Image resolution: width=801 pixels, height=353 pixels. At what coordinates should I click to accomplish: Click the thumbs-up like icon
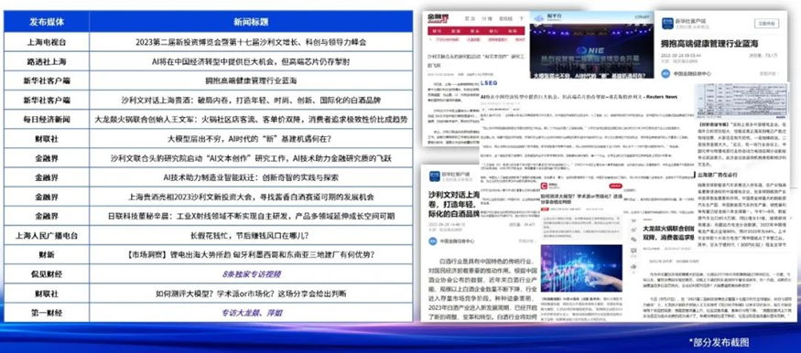point(633,266)
